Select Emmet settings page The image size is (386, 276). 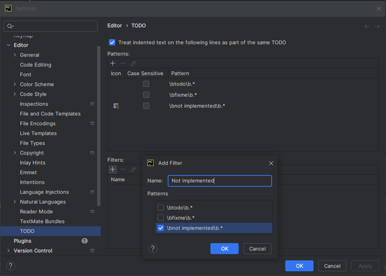click(x=28, y=172)
